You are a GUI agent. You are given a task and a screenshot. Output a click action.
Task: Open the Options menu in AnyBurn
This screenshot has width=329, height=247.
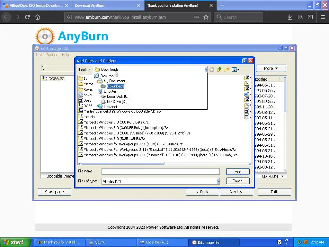pyautogui.click(x=52, y=55)
